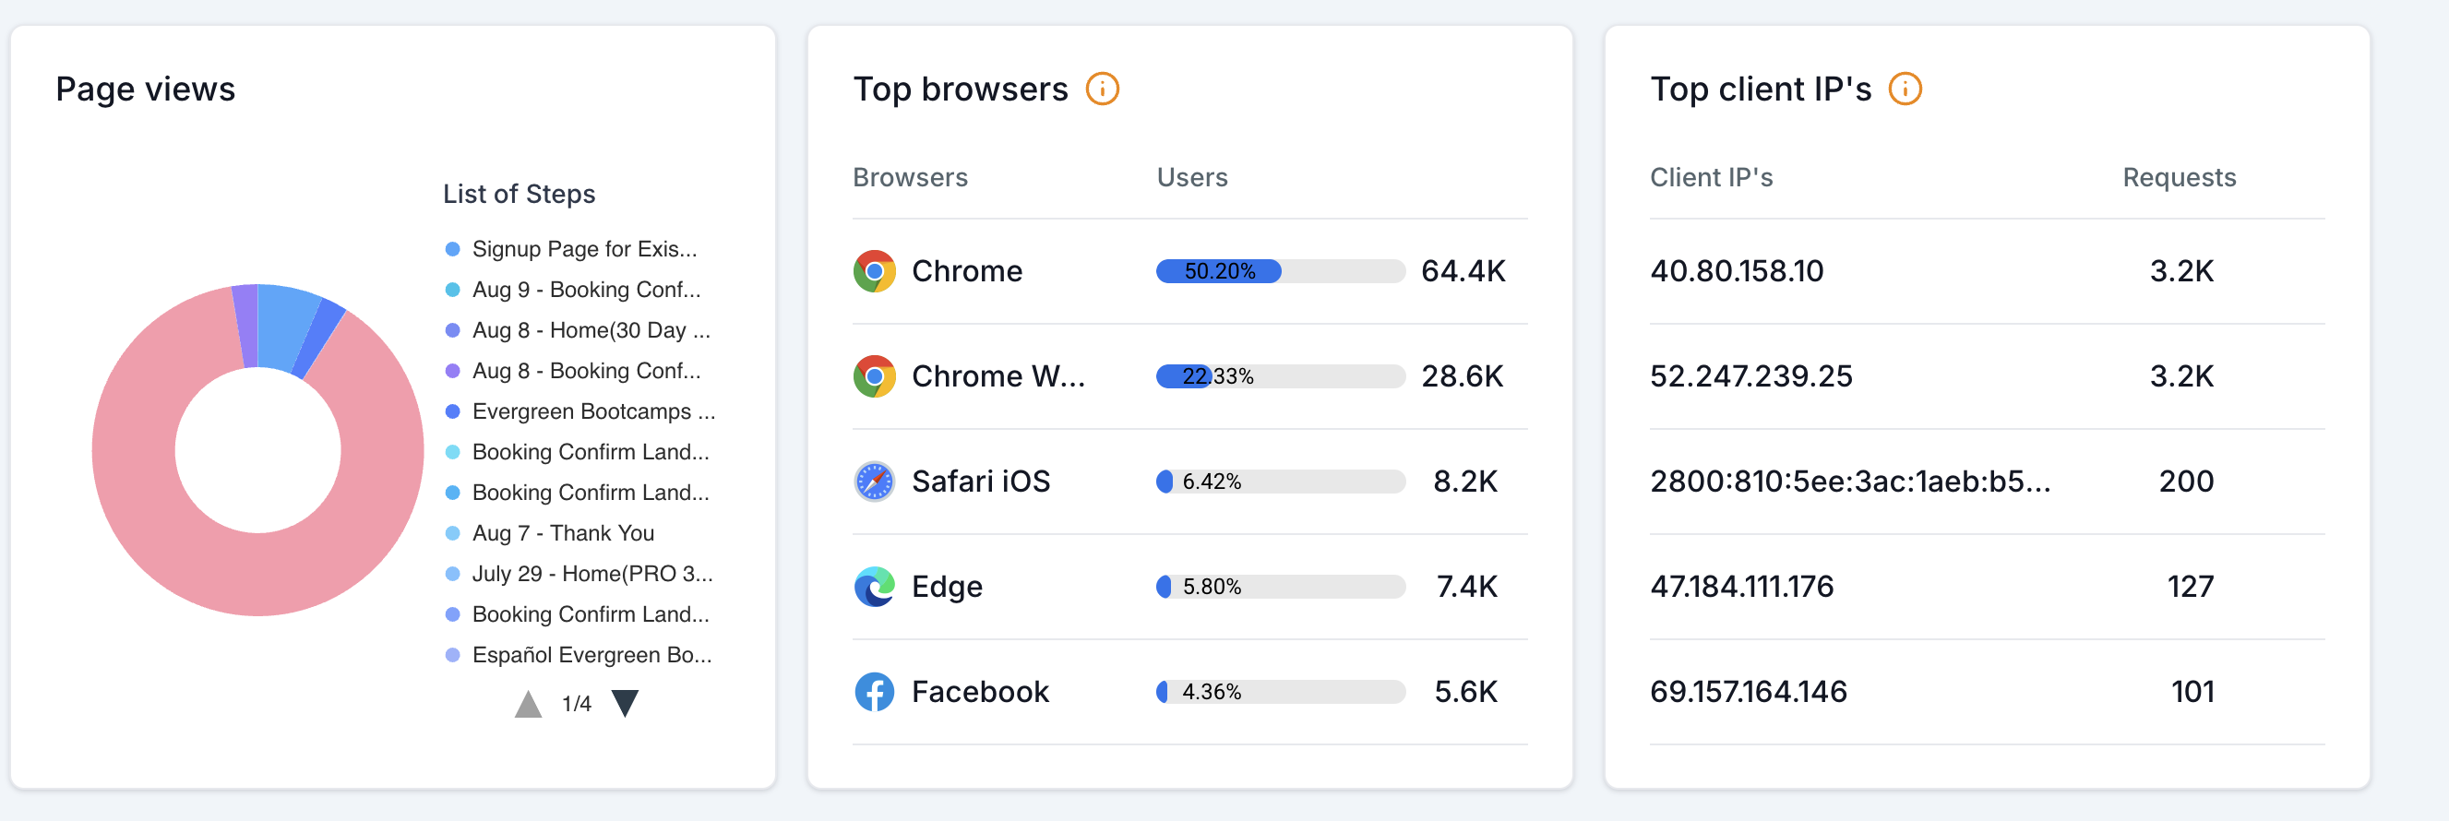Click the Chrome WebView browser icon
The image size is (2449, 821).
[x=874, y=376]
